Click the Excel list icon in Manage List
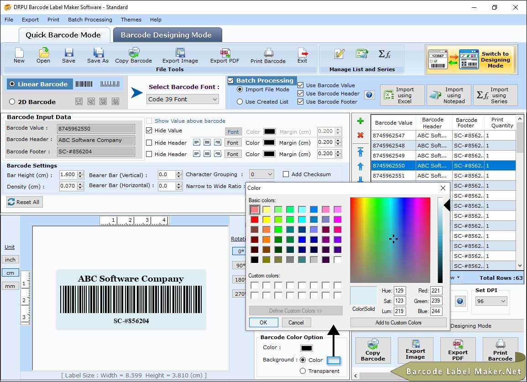527x382 pixels. tap(362, 54)
